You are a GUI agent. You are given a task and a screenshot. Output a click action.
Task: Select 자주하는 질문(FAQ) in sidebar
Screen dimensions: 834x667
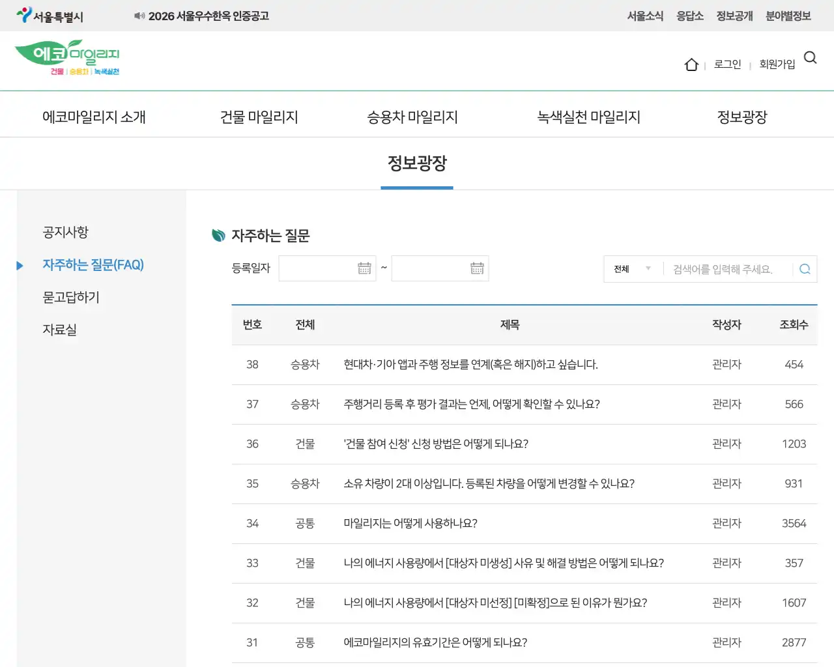coord(93,265)
